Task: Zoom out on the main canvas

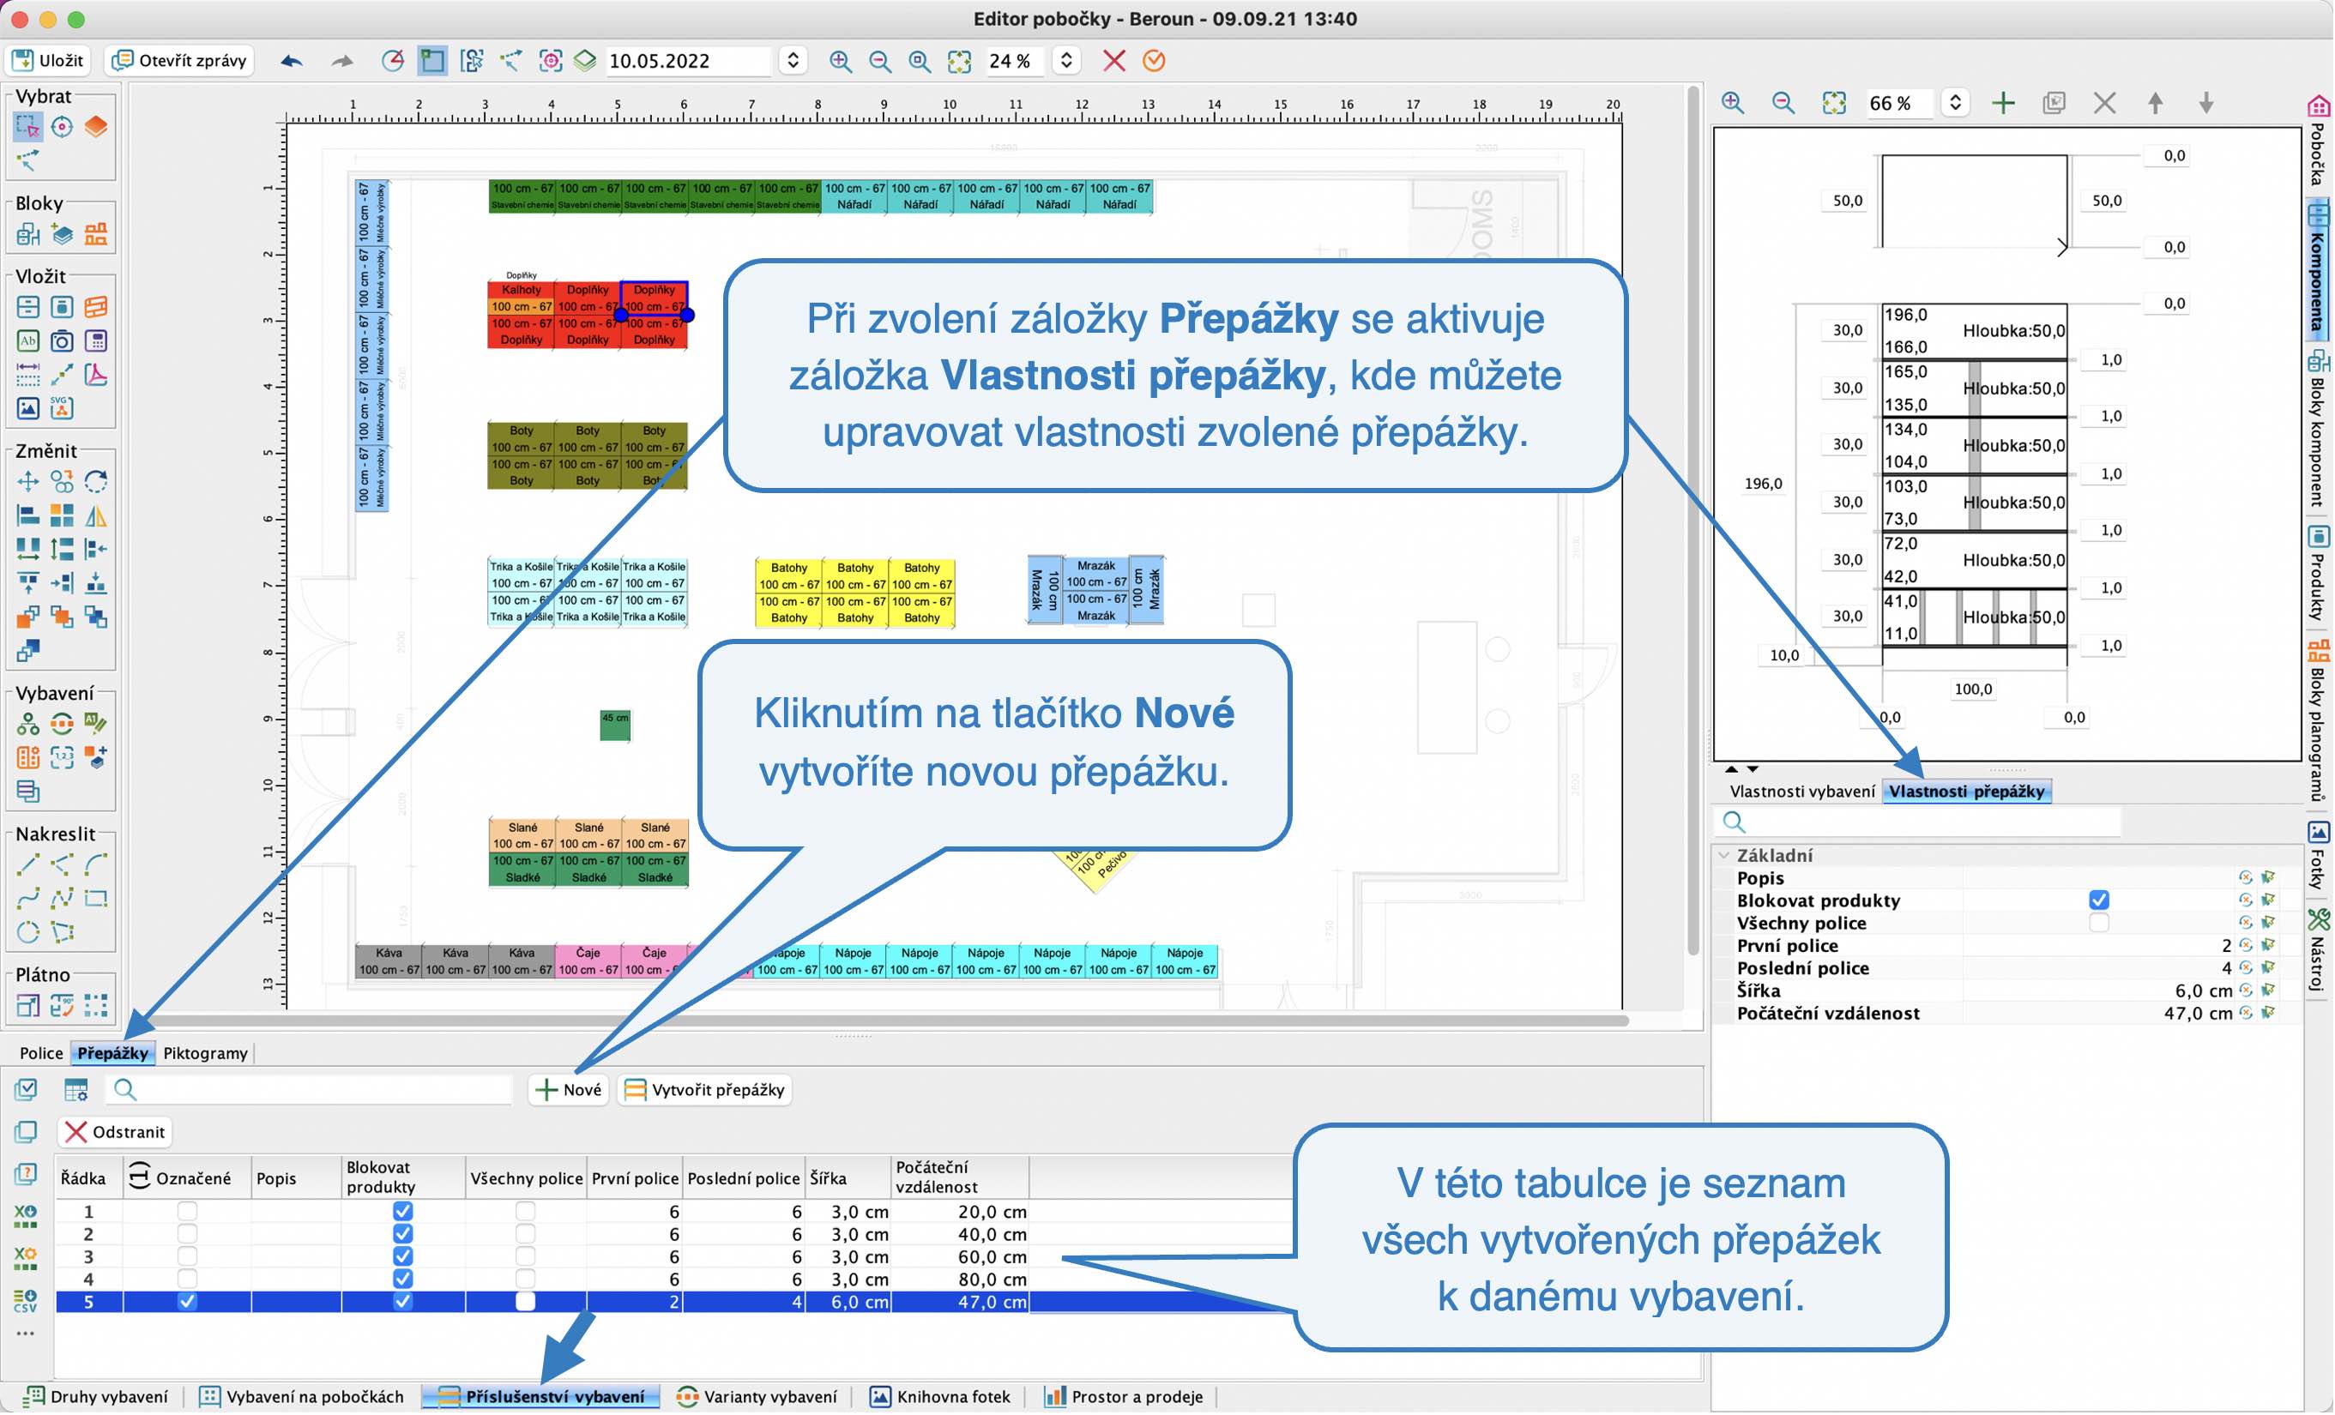Action: coord(879,62)
